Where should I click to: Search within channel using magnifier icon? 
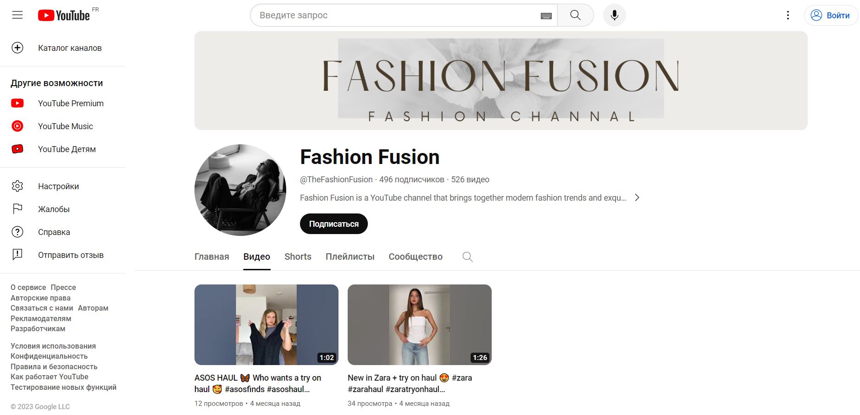click(x=467, y=257)
